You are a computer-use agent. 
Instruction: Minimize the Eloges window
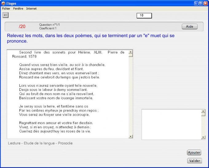[x=196, y=3]
